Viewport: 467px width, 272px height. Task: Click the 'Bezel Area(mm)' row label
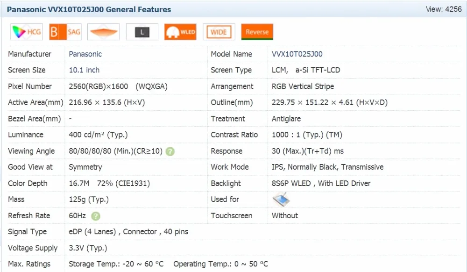pyautogui.click(x=34, y=119)
